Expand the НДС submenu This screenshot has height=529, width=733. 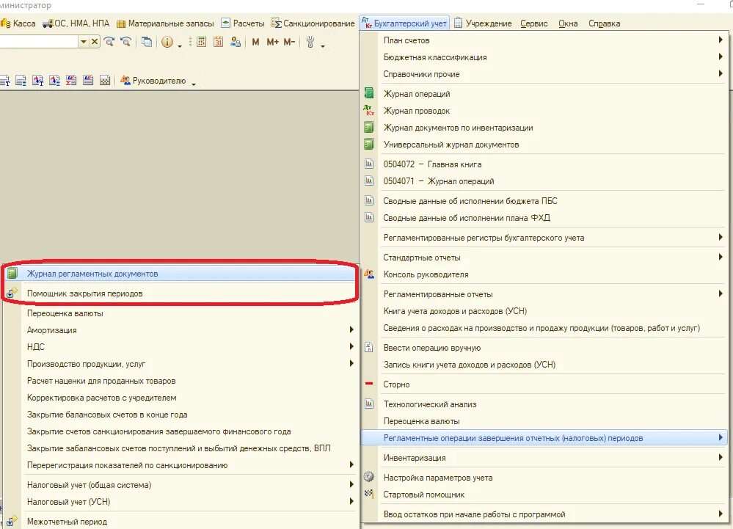[351, 346]
